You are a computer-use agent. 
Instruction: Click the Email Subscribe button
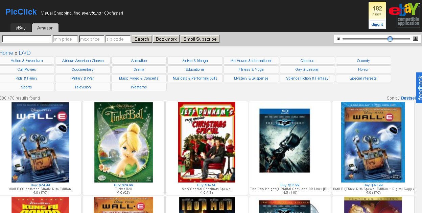[200, 39]
